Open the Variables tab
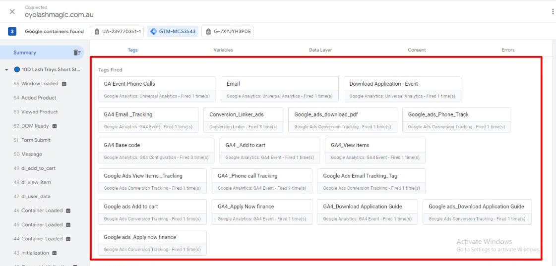556x266 pixels. click(x=223, y=50)
